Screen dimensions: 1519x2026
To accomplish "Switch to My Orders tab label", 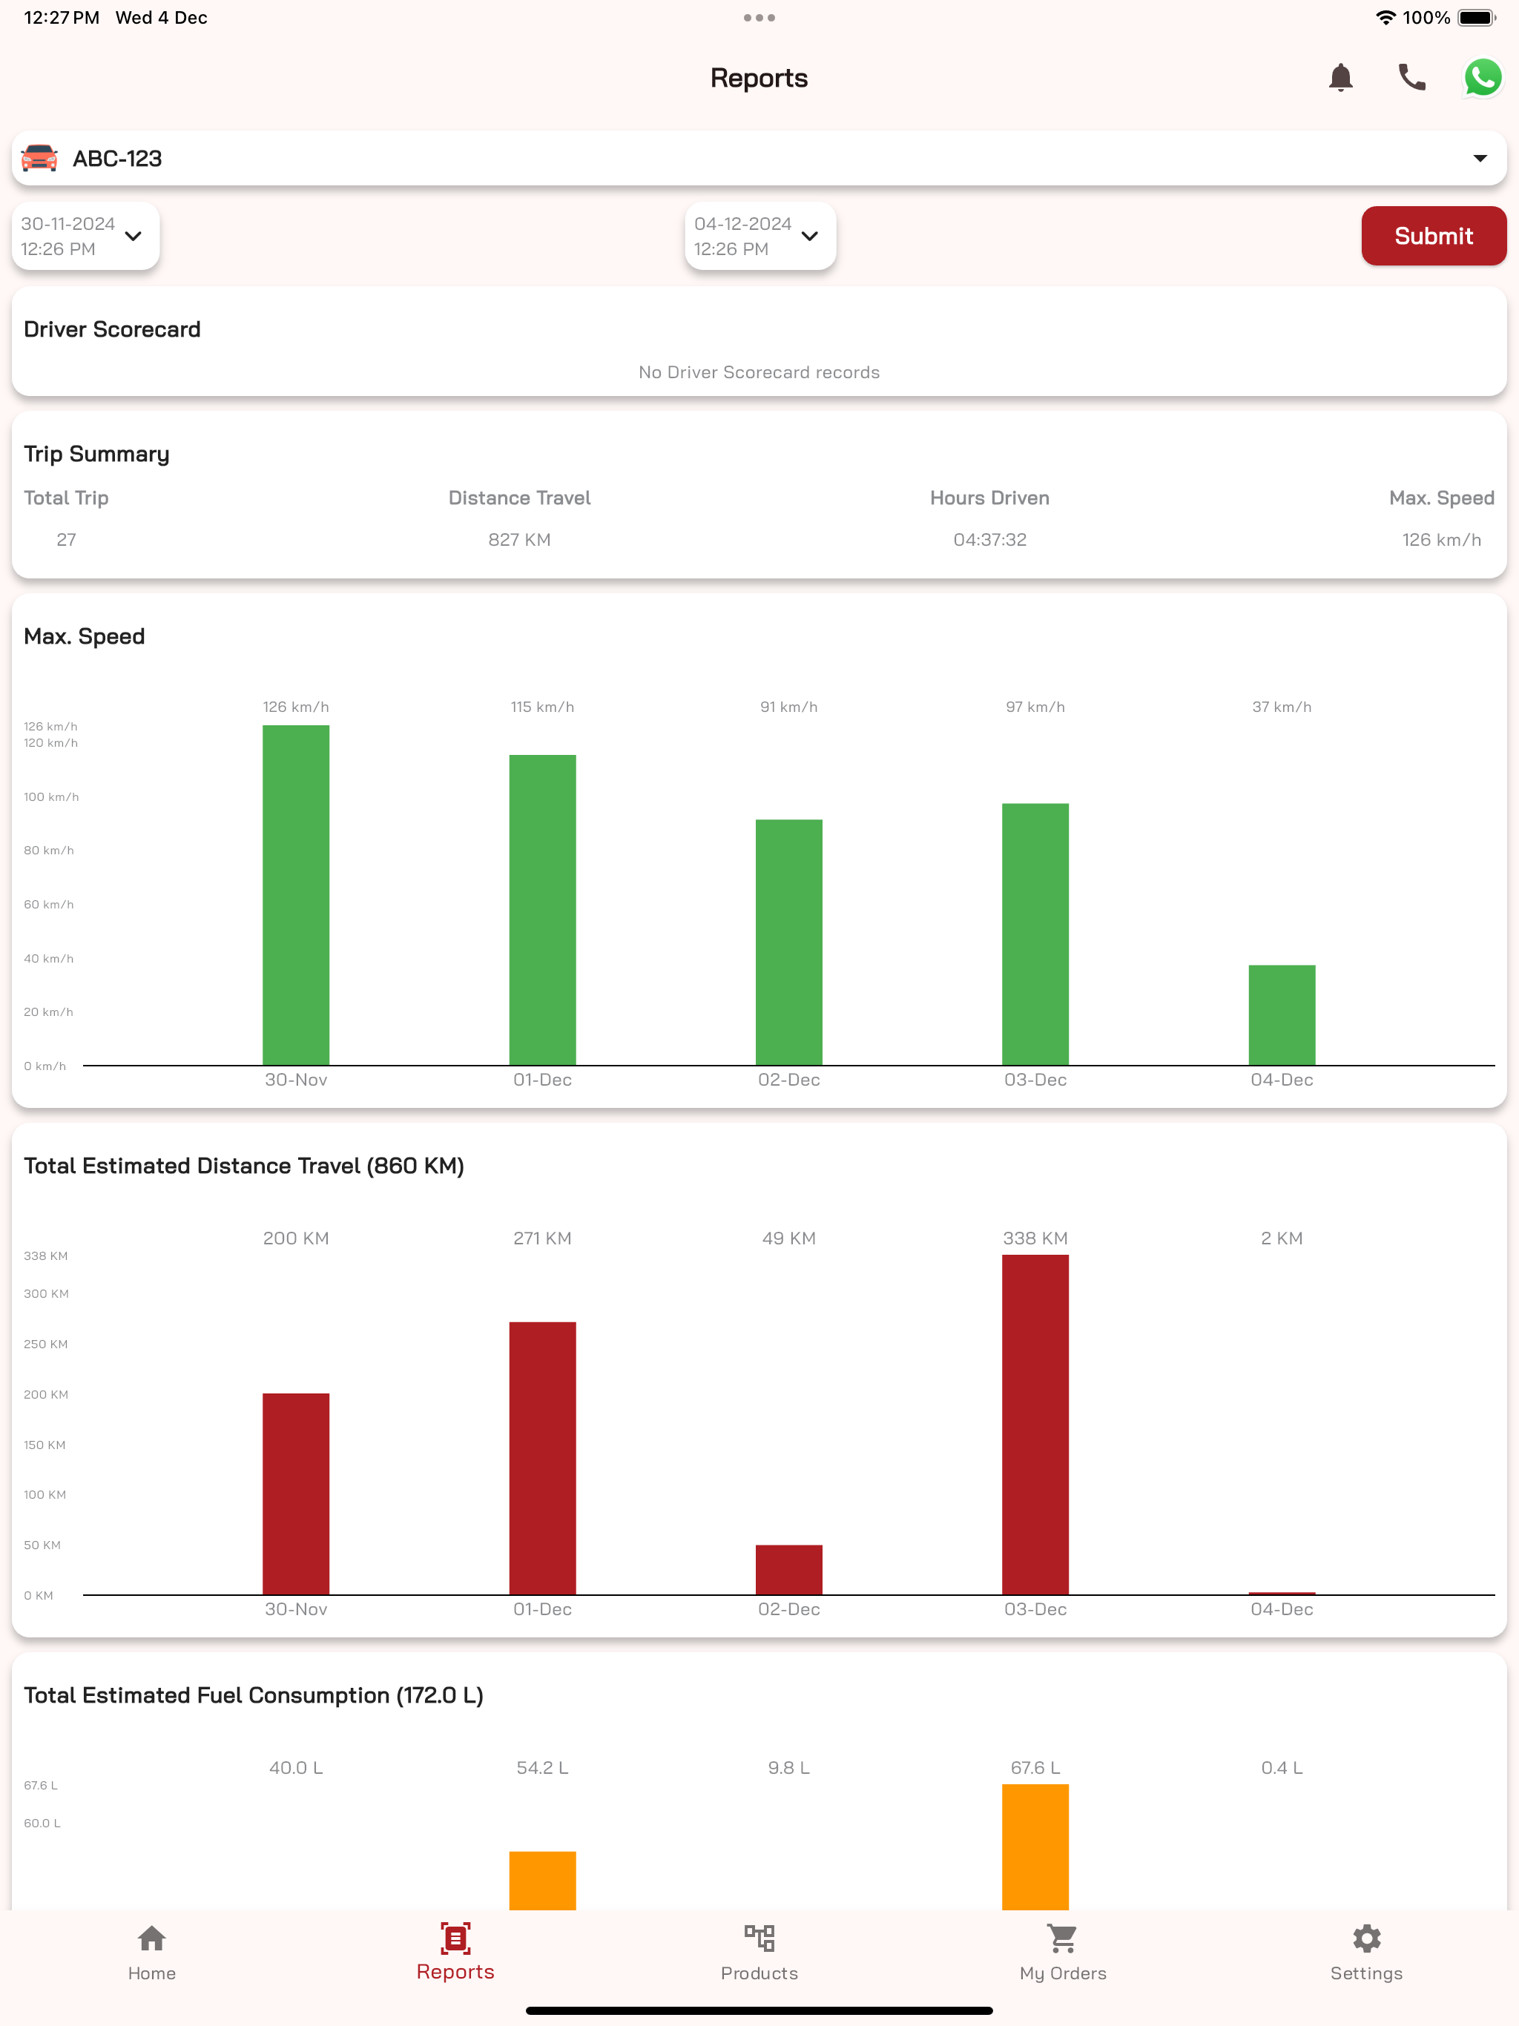I will click(1063, 1973).
